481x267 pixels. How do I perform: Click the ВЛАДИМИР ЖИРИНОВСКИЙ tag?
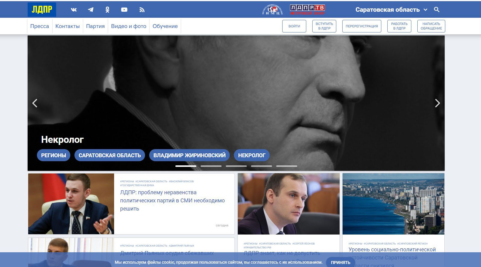coord(189,155)
